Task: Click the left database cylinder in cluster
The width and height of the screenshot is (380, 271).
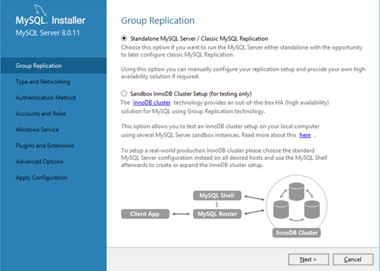Action: [281, 209]
